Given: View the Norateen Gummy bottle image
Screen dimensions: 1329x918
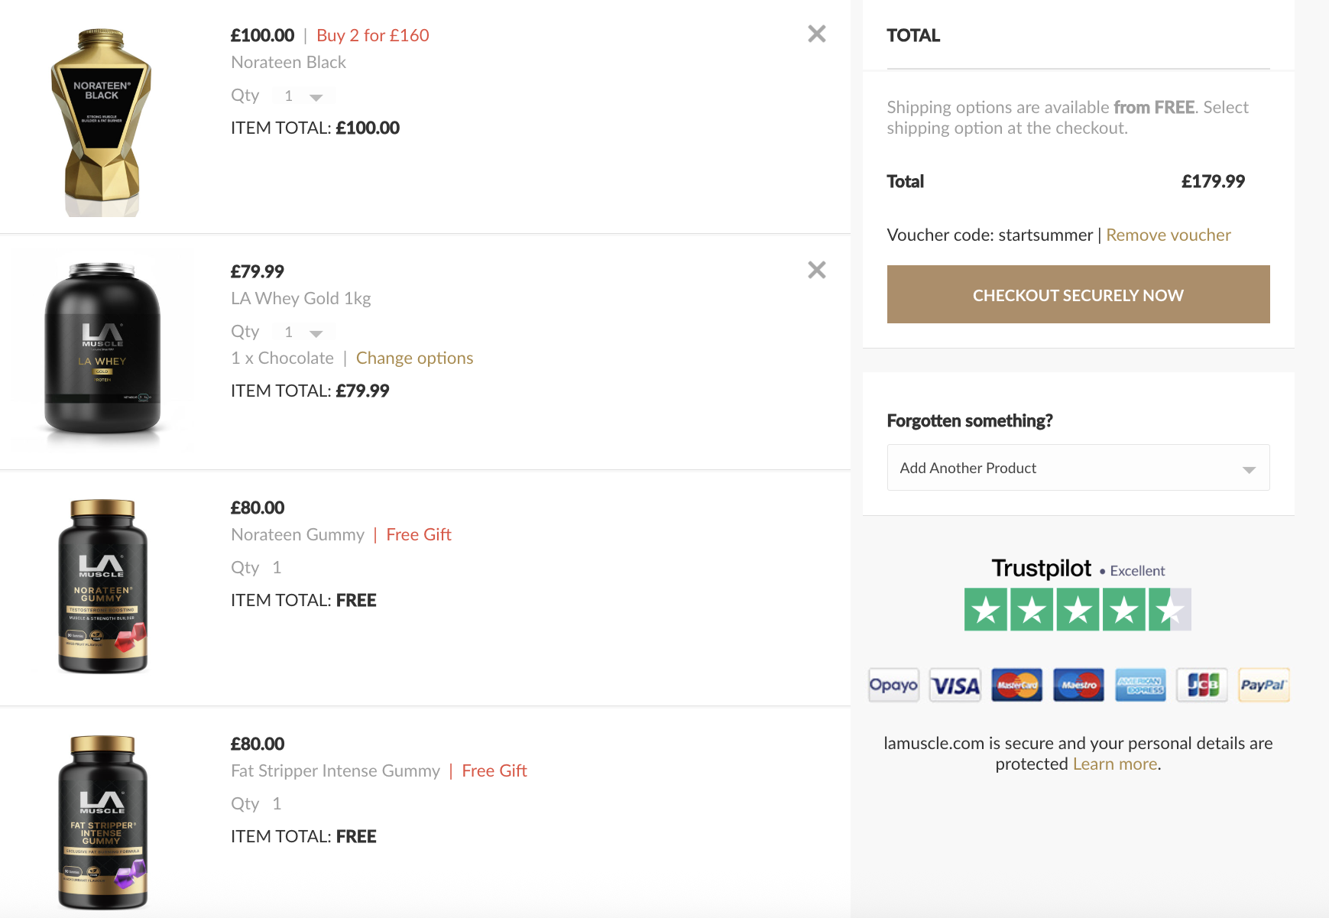Looking at the screenshot, I should [x=102, y=586].
